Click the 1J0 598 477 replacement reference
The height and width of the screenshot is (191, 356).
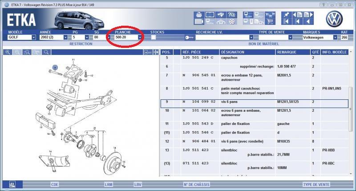pyautogui.click(x=286, y=66)
